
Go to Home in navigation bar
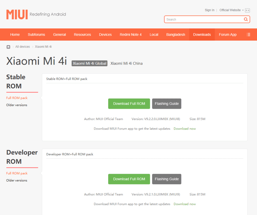15,35
